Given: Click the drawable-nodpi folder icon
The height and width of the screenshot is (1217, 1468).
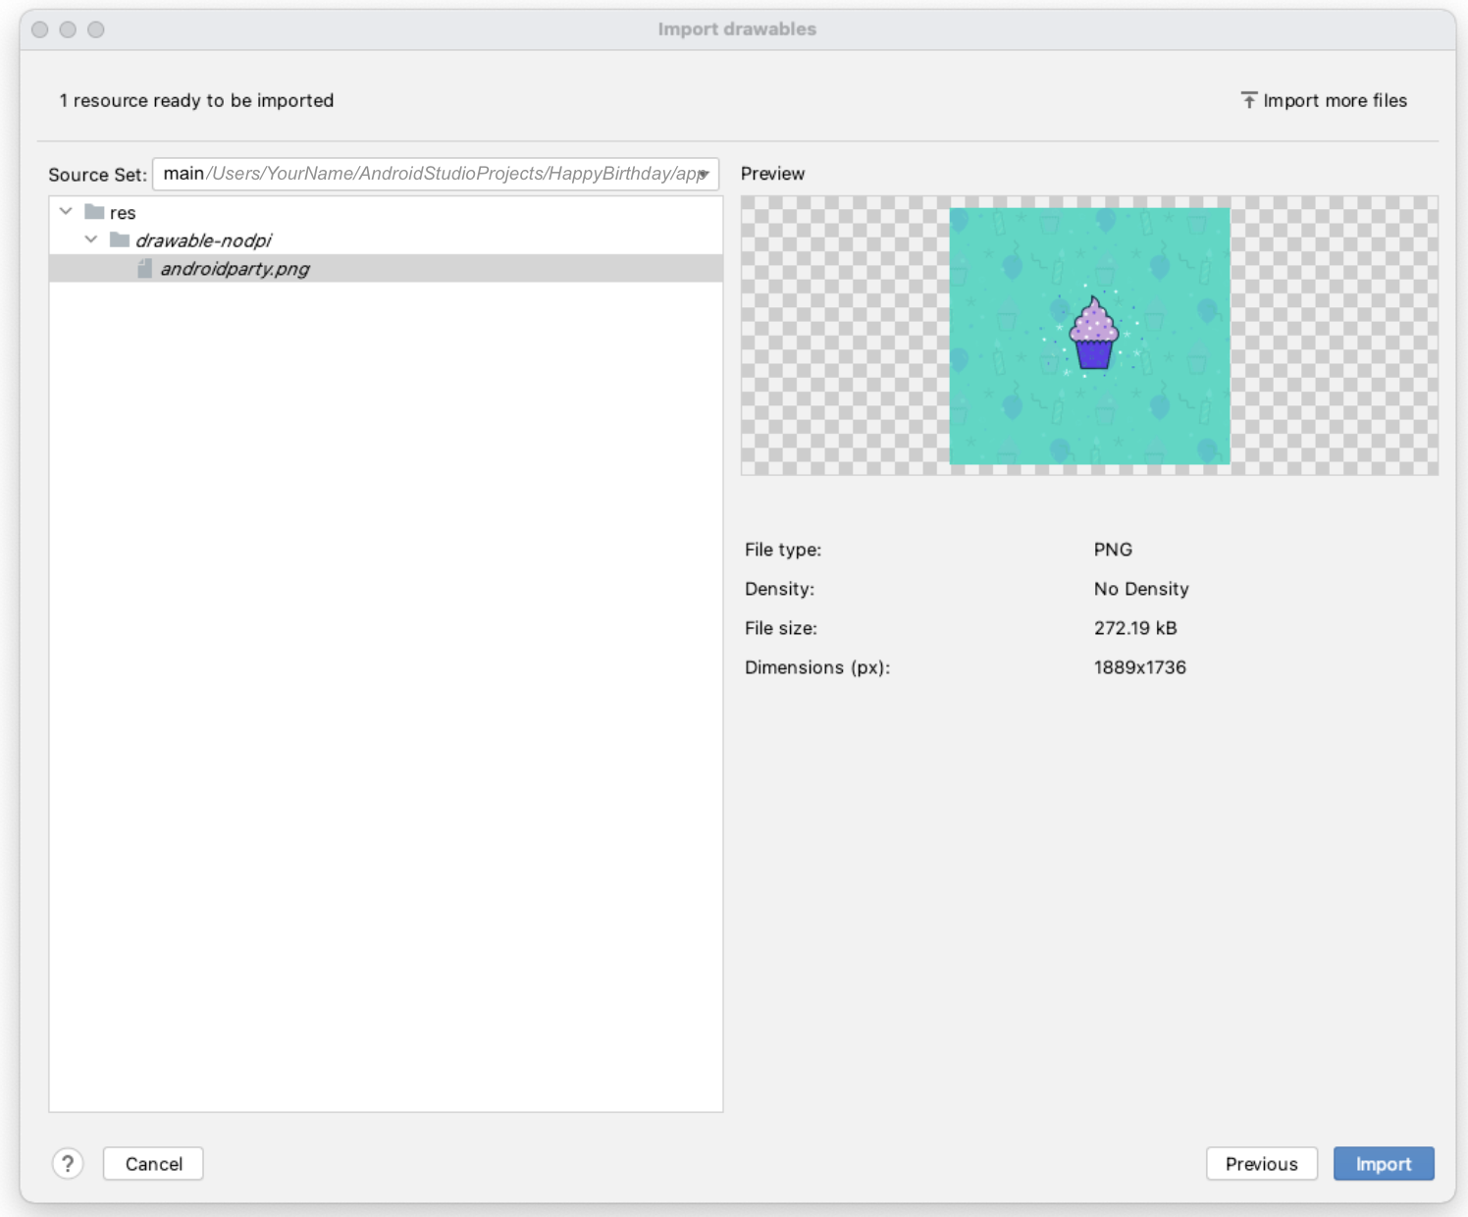Looking at the screenshot, I should pos(120,240).
